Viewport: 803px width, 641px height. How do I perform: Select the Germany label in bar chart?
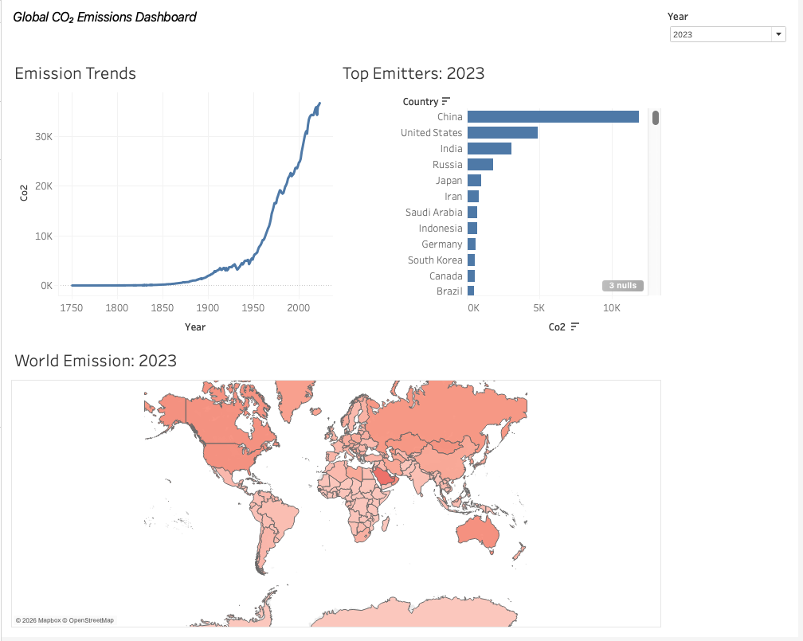click(441, 244)
